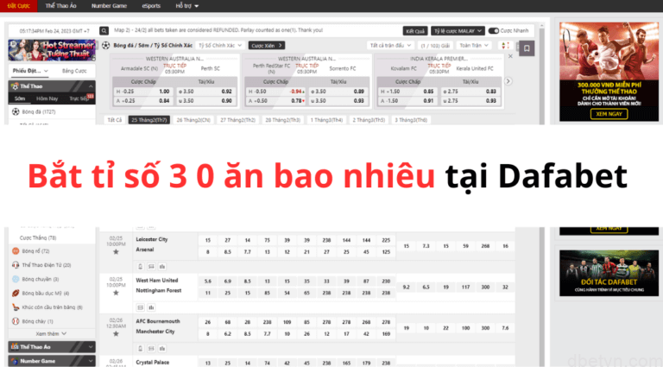Click the Kết Quả button
Viewport: 663px width, 367px height.
click(x=415, y=31)
